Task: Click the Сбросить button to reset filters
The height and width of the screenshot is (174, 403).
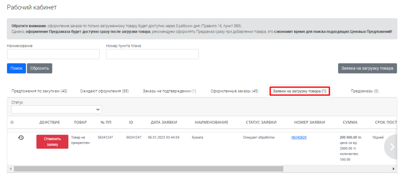Action: click(39, 68)
